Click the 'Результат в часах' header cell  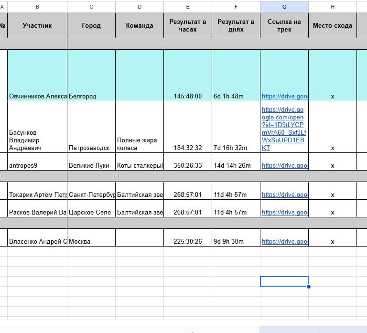(188, 26)
